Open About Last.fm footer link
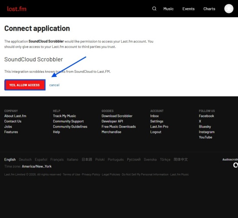This screenshot has width=238, height=218. (15, 116)
